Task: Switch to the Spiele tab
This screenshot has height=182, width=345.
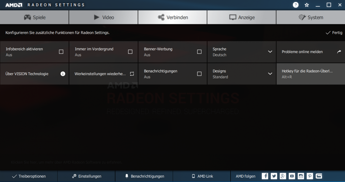Action: point(34,17)
